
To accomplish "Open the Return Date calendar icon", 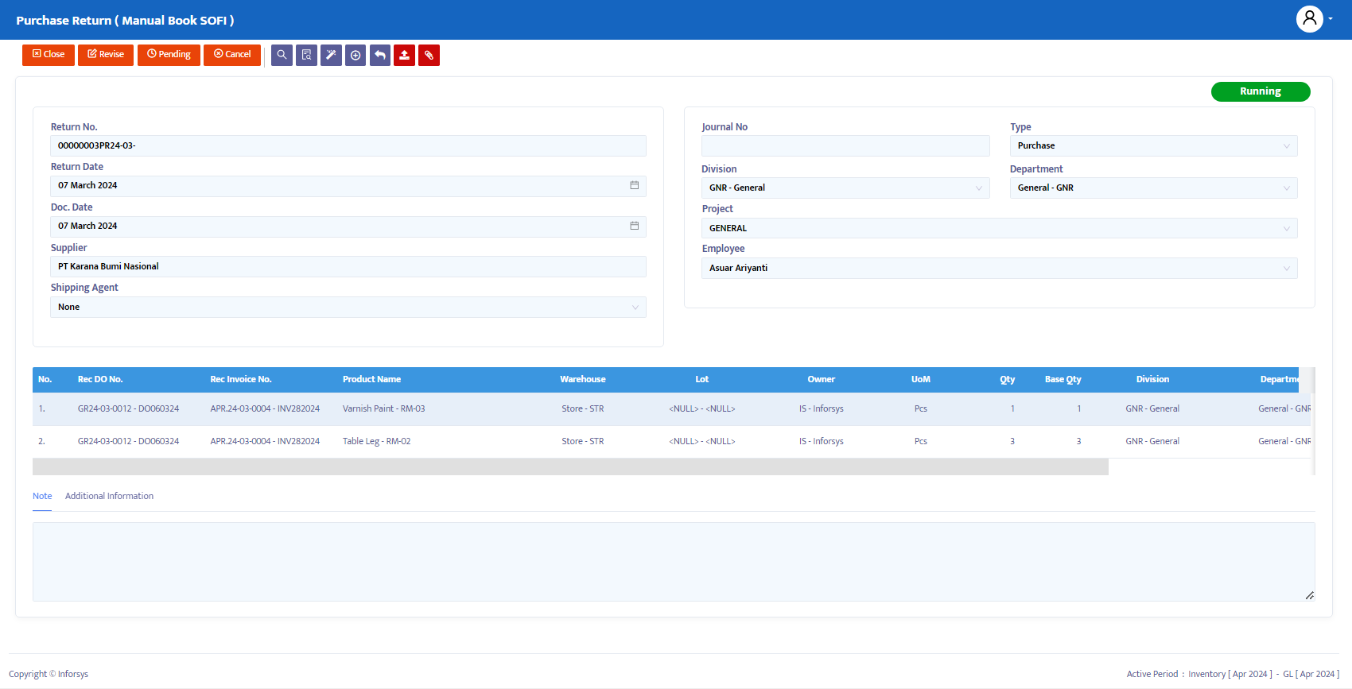I will click(634, 185).
